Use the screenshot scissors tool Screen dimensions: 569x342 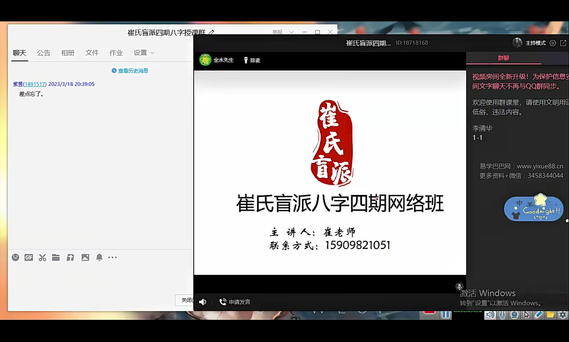(x=42, y=257)
